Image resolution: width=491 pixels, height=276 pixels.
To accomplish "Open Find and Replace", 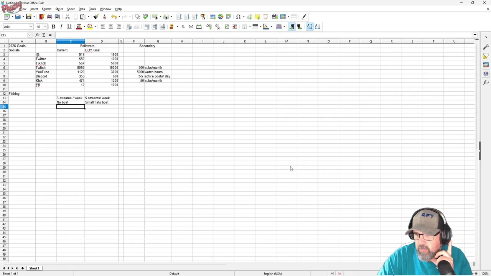I will 137,16.
